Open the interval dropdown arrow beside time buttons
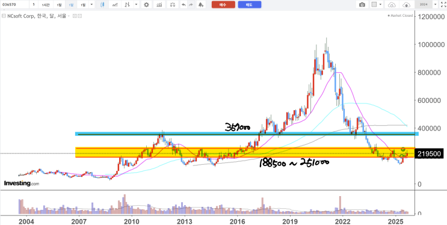The image size is (447, 225). click(91, 5)
